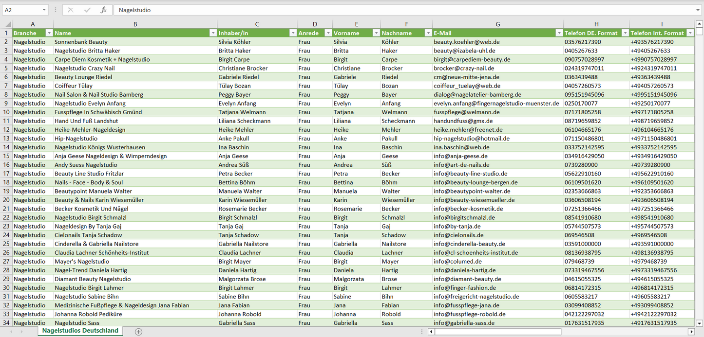Open the E-Mail column filter dropdown

(558, 33)
